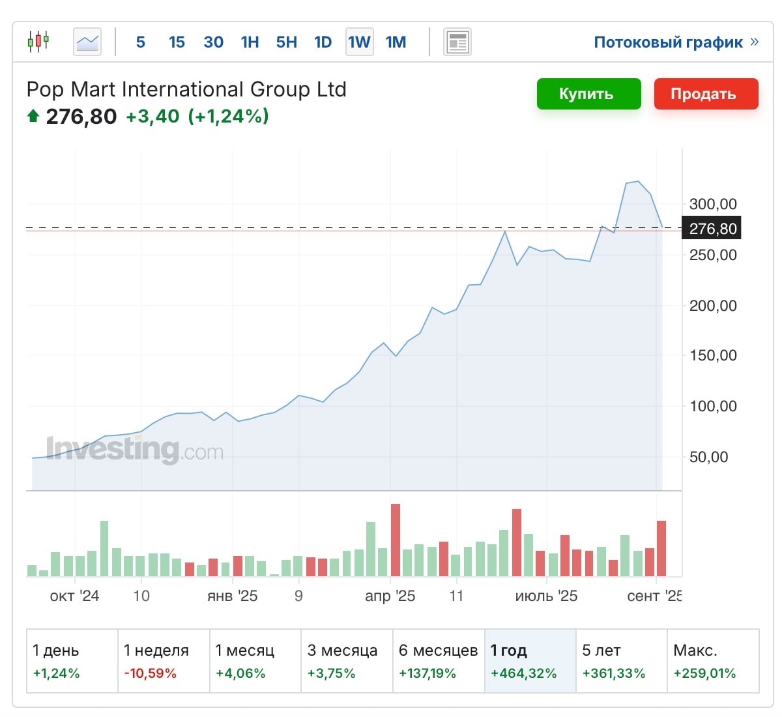The height and width of the screenshot is (717, 782).
Task: Select the 1 неделя period tab
Action: [x=164, y=660]
